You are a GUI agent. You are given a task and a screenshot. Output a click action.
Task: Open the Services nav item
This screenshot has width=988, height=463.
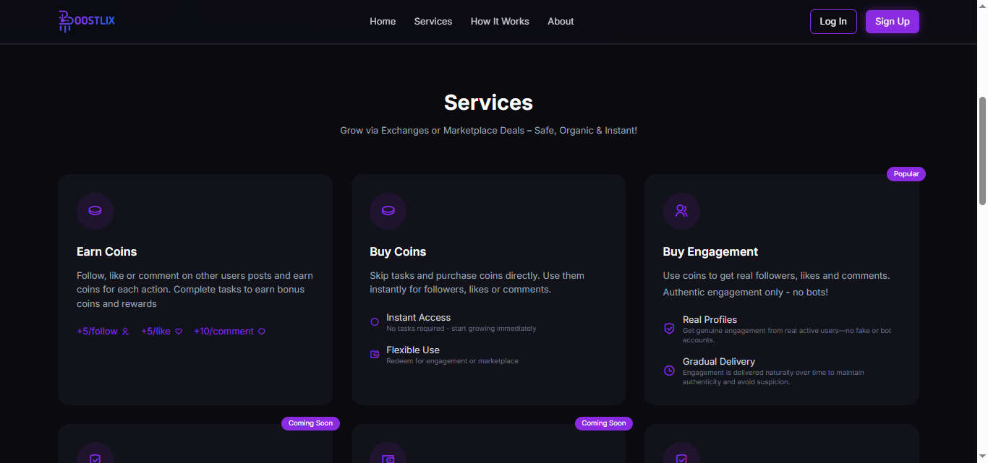click(433, 22)
